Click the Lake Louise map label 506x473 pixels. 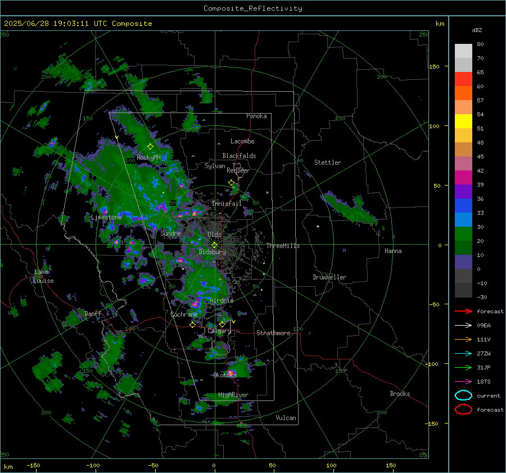click(x=43, y=276)
